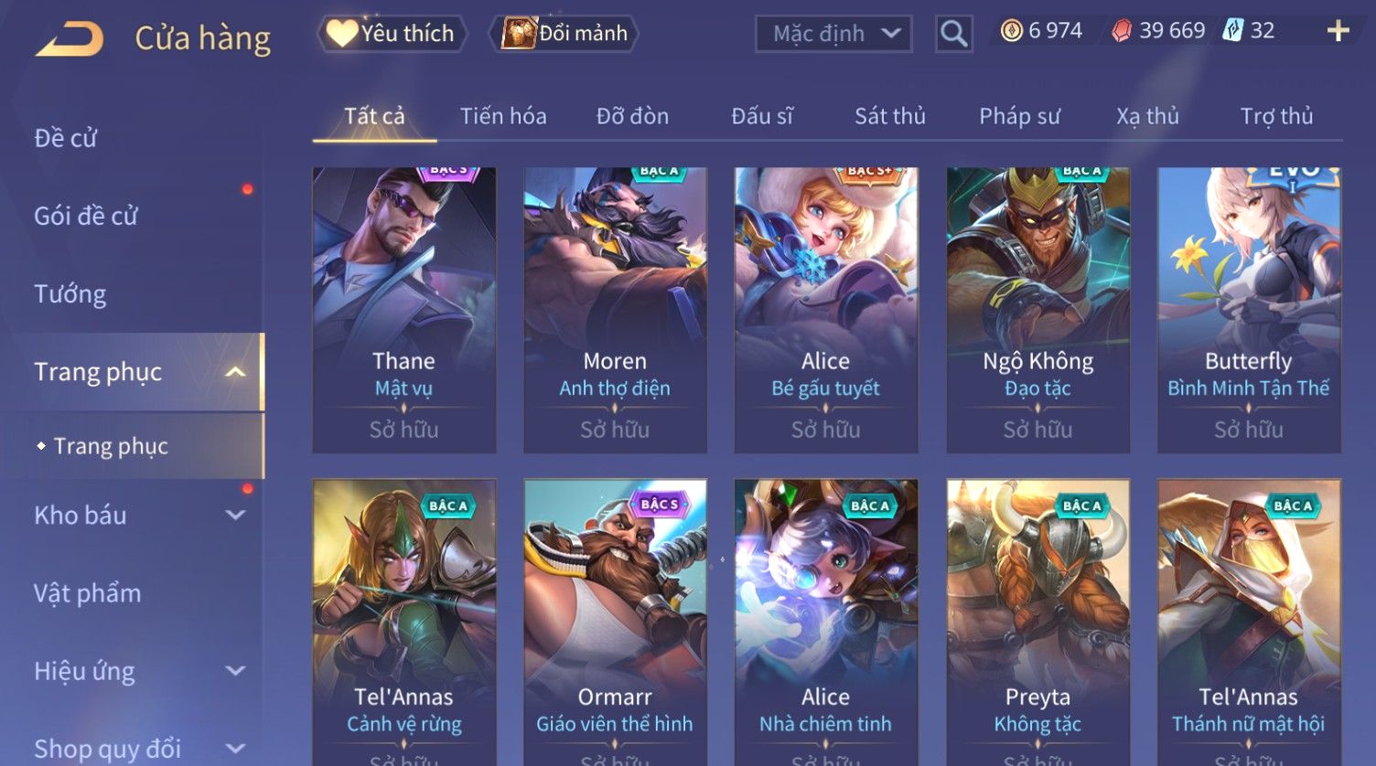Expand the Hiệu ứng sidebar section
This screenshot has height=766, width=1376.
coord(235,670)
